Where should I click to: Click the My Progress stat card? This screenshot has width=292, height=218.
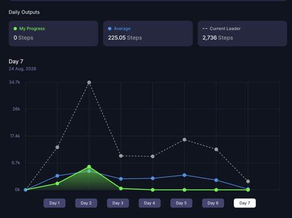pyautogui.click(x=53, y=33)
